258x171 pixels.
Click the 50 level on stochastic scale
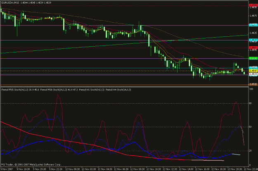point(251,127)
